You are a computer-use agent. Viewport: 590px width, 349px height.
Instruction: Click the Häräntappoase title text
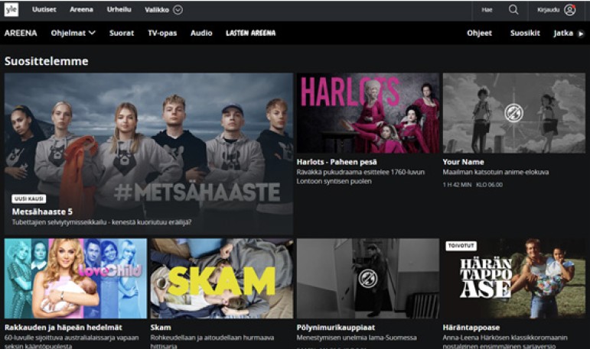click(471, 327)
